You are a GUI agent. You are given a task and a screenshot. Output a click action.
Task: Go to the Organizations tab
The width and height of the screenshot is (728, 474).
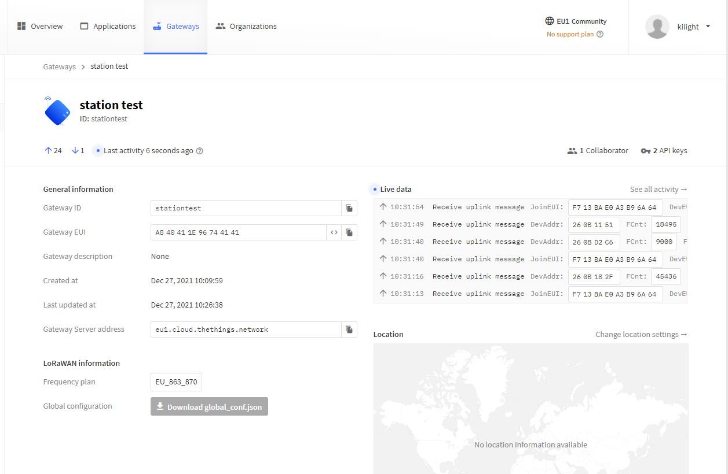(x=246, y=27)
